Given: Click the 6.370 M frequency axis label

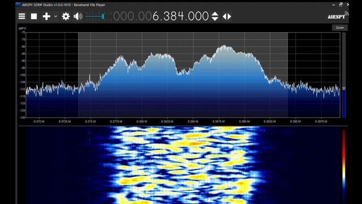Looking at the screenshot, I should [x=39, y=121].
